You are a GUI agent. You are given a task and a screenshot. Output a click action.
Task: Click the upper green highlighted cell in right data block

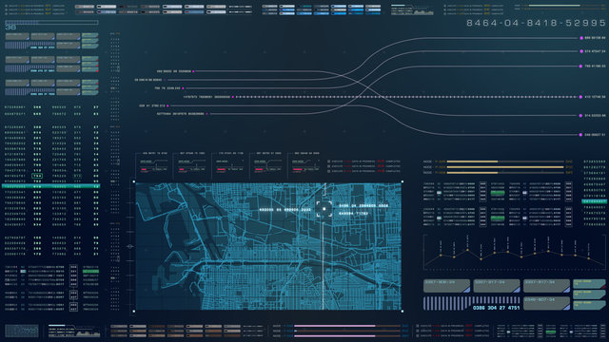pyautogui.click(x=498, y=193)
